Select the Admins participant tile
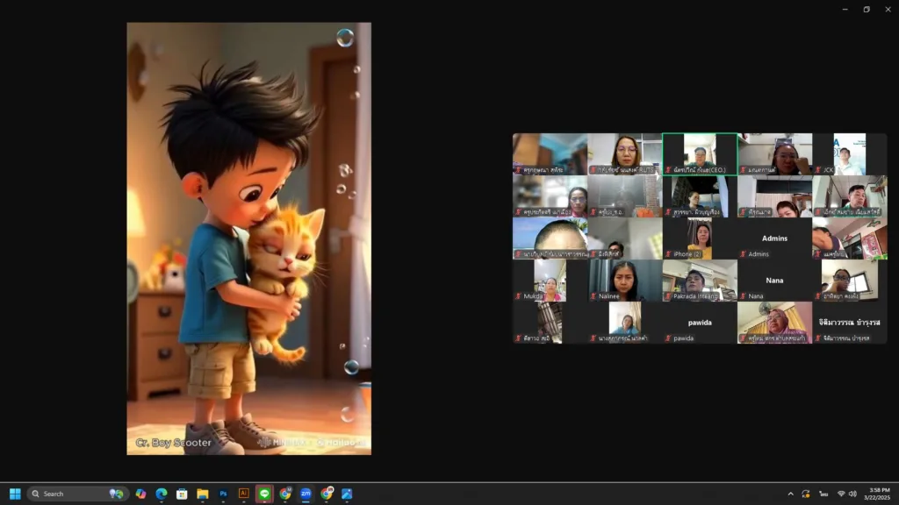 click(x=774, y=238)
